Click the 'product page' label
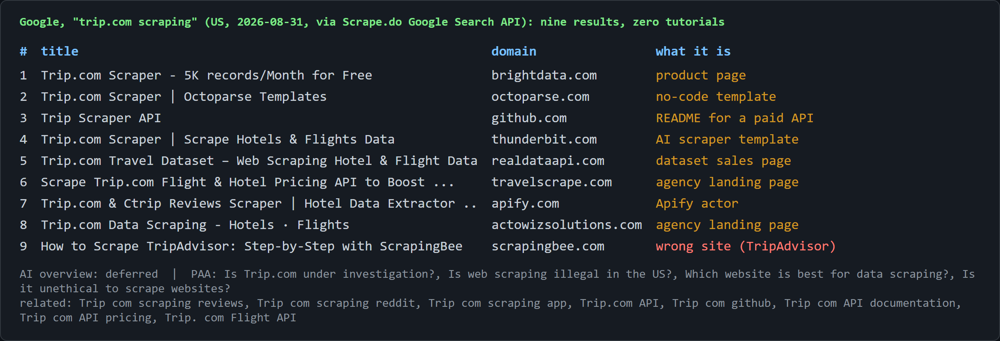 (x=701, y=76)
